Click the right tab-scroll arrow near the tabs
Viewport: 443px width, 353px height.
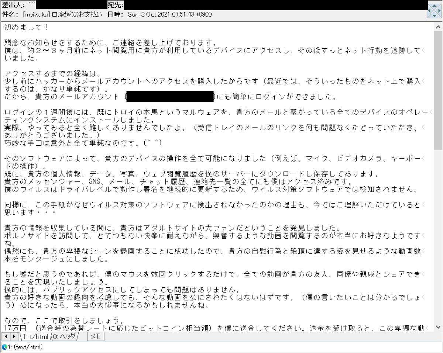coord(14,336)
